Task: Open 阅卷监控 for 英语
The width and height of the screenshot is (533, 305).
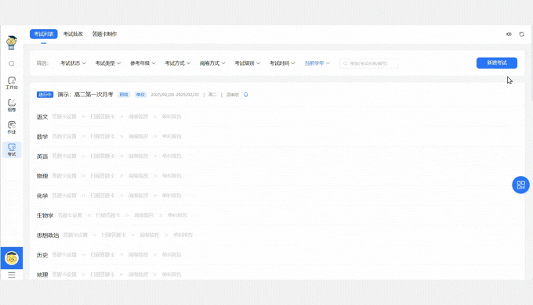Action: 139,156
